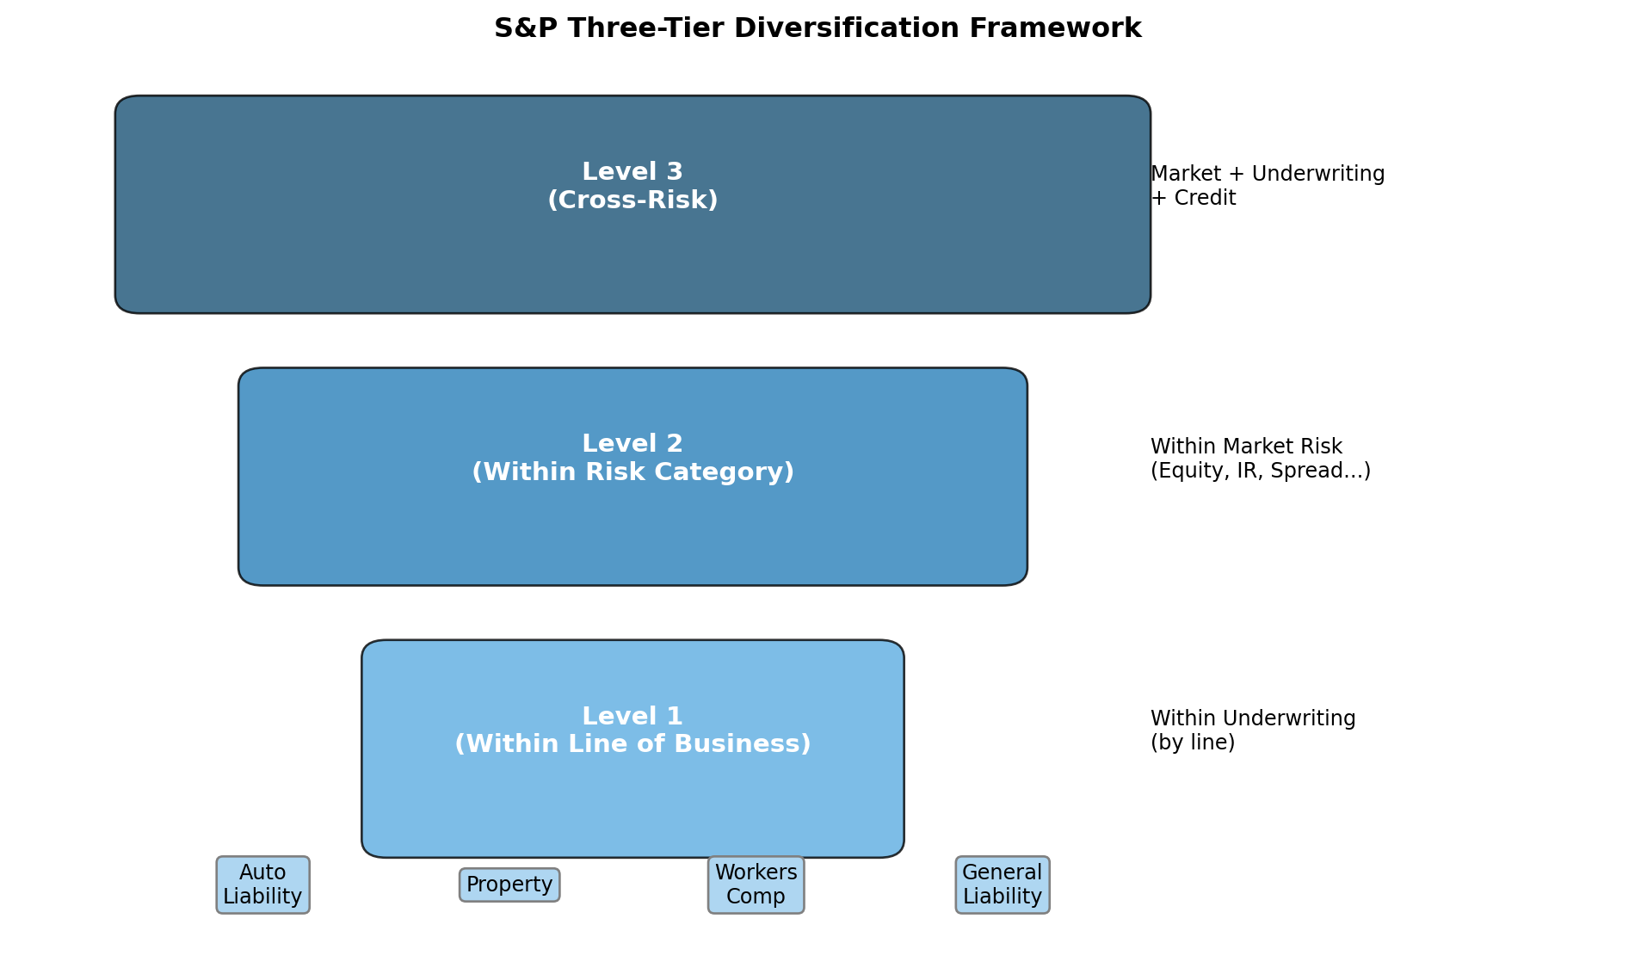Select the '(Equity, IR, Spread...)' text
This screenshot has height=974, width=1635.
pos(1260,471)
